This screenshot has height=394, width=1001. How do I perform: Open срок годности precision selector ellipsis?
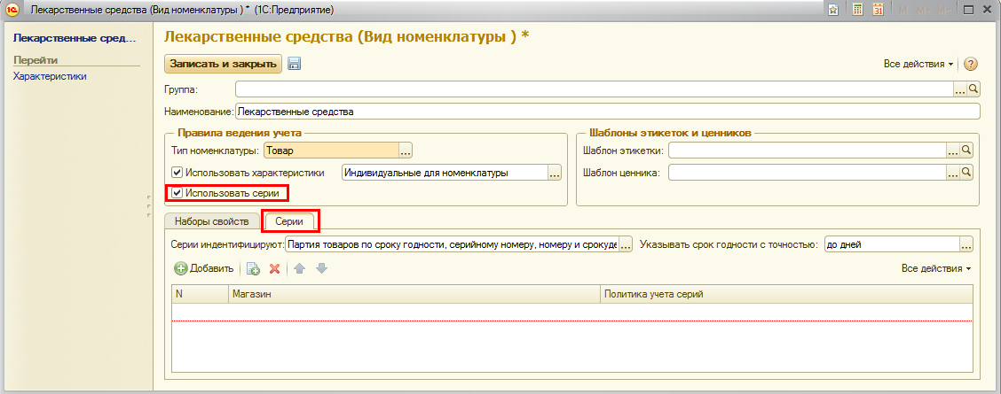click(x=966, y=244)
